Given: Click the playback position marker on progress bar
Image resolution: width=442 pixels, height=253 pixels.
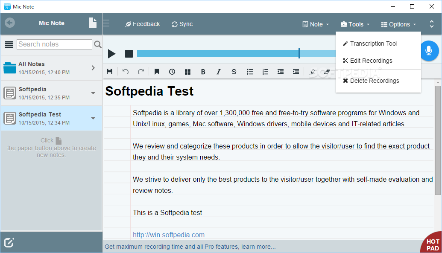Looking at the screenshot, I should pyautogui.click(x=299, y=53).
